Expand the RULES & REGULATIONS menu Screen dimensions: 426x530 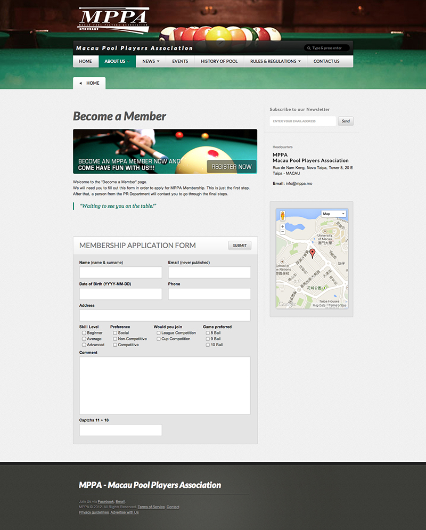coord(275,61)
